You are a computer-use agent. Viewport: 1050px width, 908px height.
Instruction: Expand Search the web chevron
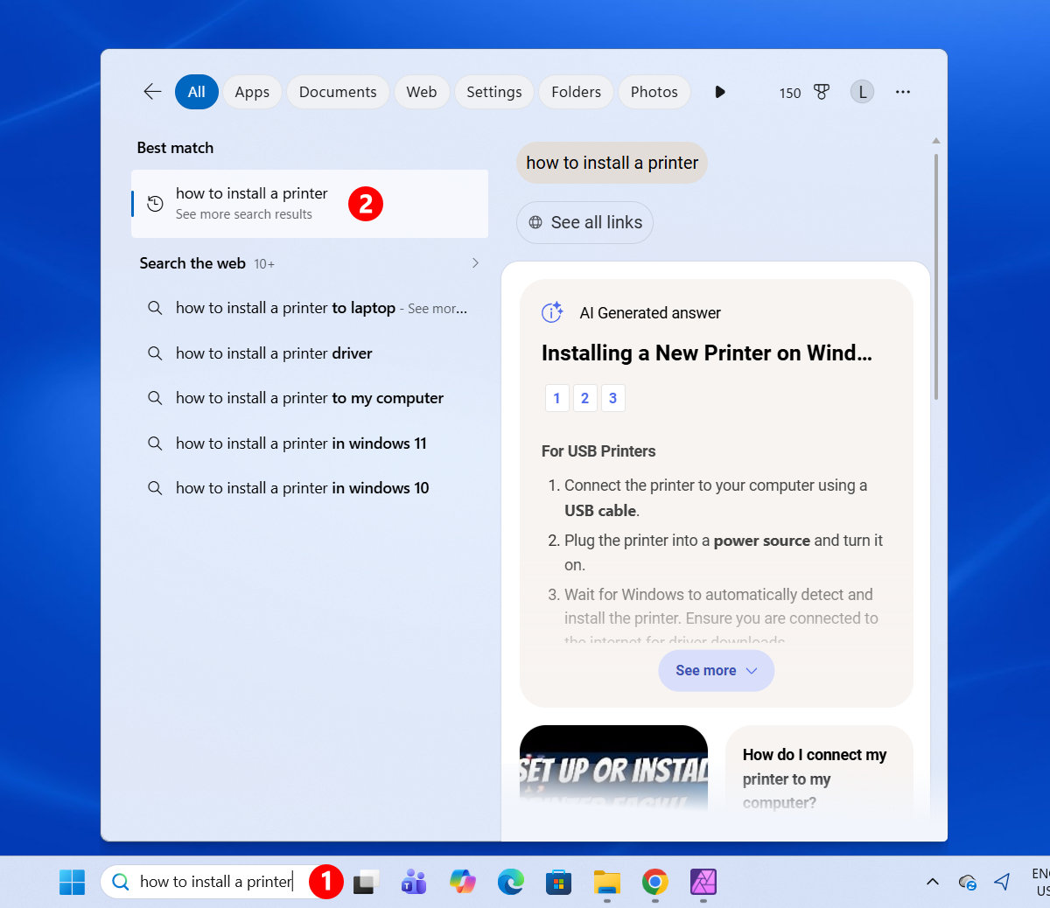[x=475, y=263]
